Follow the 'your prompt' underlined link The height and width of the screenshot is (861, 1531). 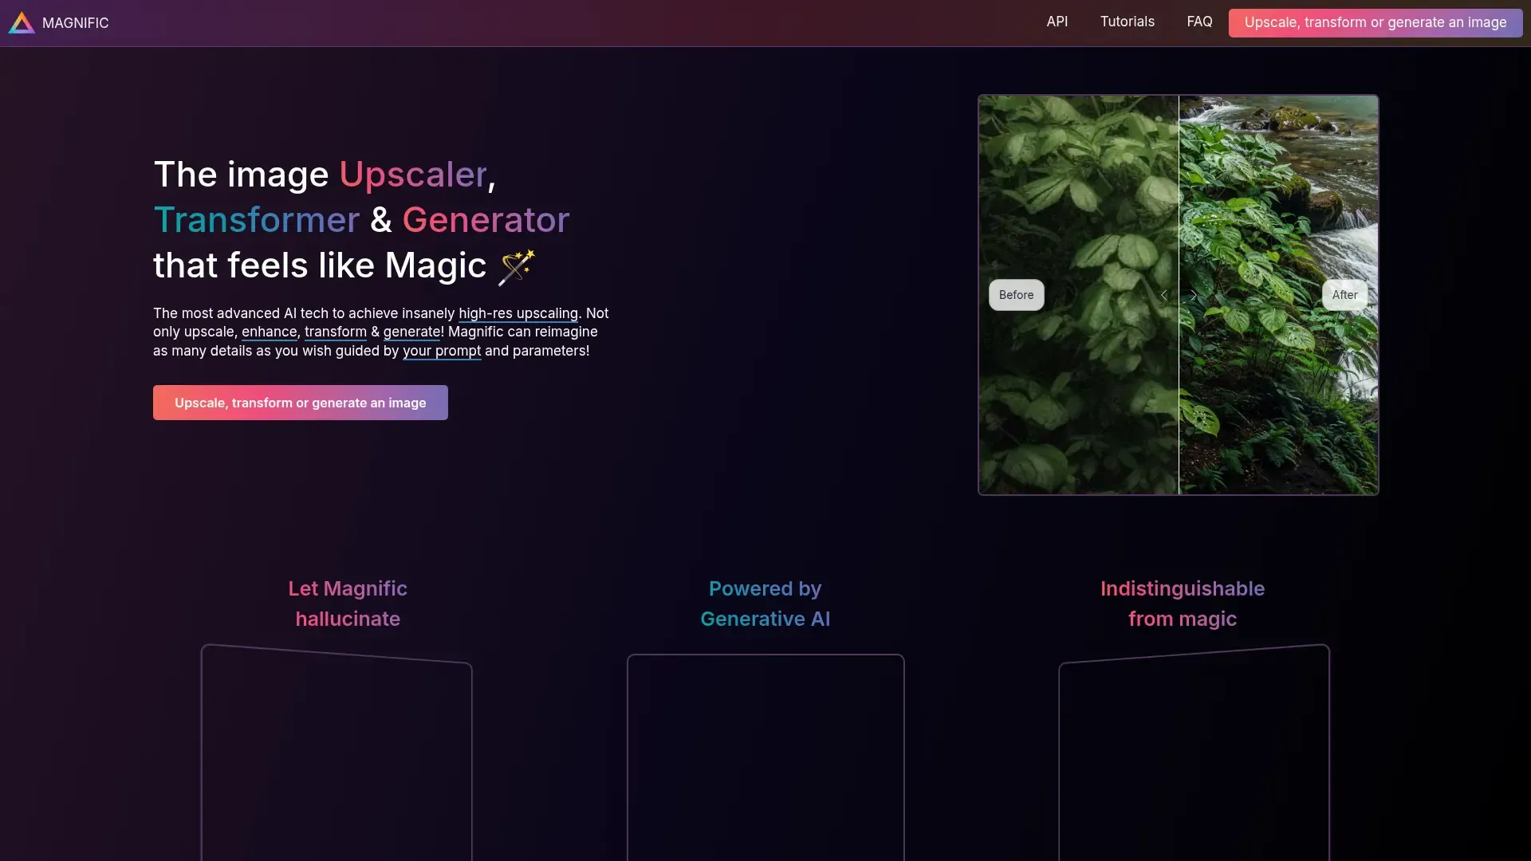pos(441,351)
